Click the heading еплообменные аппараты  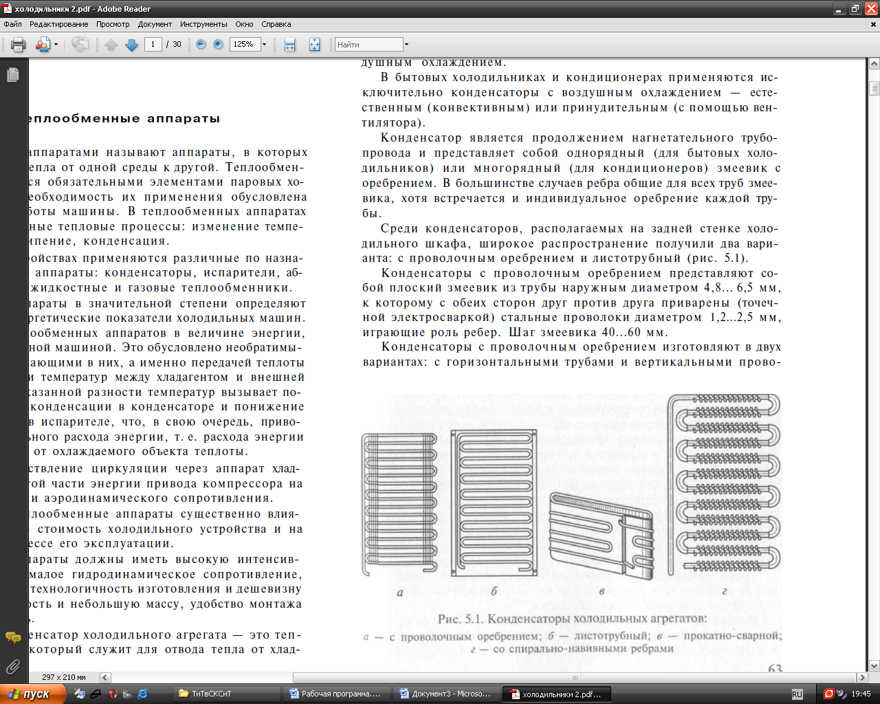point(124,118)
